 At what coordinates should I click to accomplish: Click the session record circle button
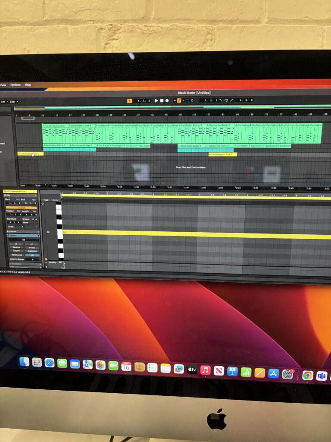pyautogui.click(x=192, y=100)
